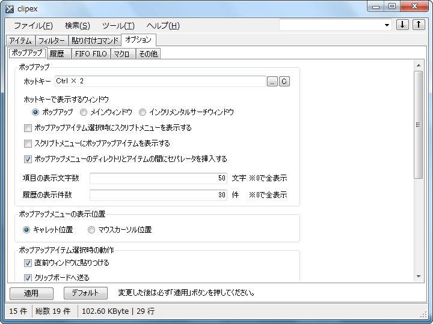Click the デフォルト button
The width and height of the screenshot is (433, 324).
tap(85, 293)
